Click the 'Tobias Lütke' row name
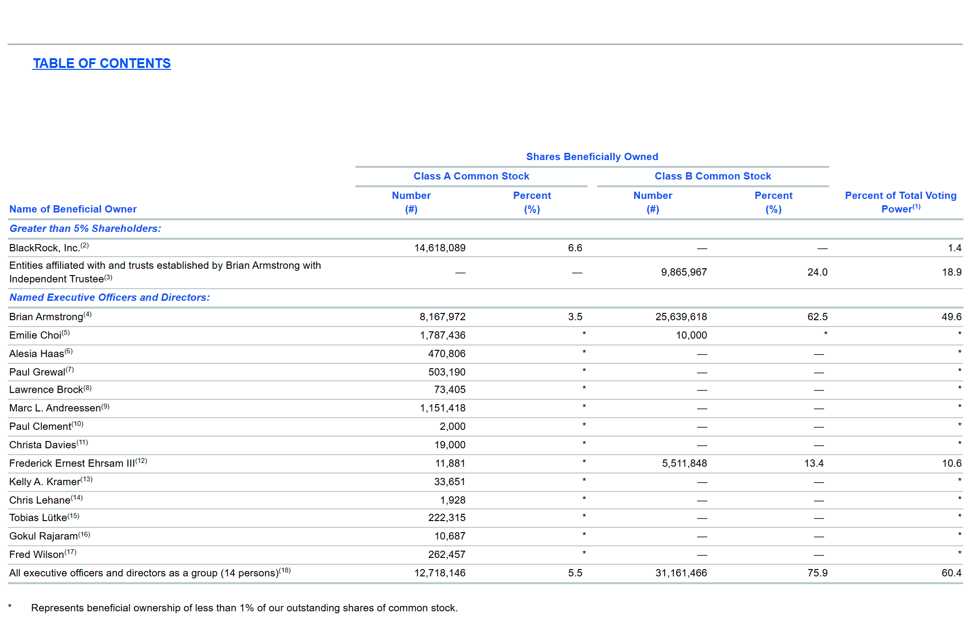Screen dimensions: 971x621 [x=38, y=518]
